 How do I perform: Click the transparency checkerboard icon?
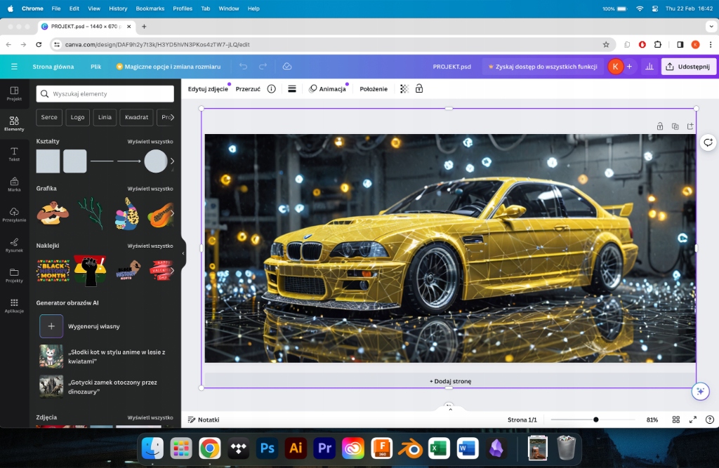click(404, 89)
